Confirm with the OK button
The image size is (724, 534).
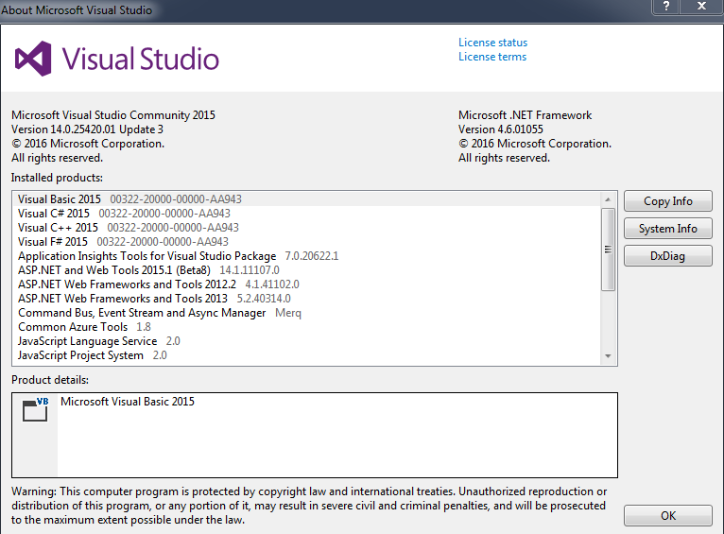click(x=667, y=515)
